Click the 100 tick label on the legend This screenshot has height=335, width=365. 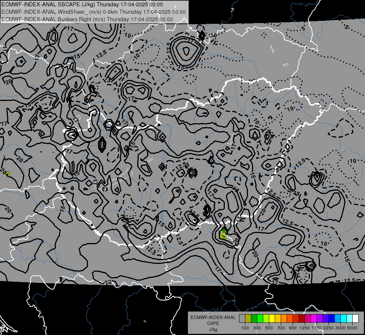point(245,328)
